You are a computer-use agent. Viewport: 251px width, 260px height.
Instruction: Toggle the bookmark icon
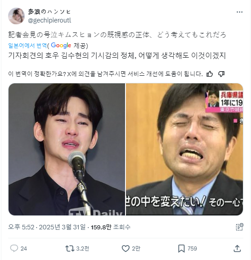tap(181, 248)
